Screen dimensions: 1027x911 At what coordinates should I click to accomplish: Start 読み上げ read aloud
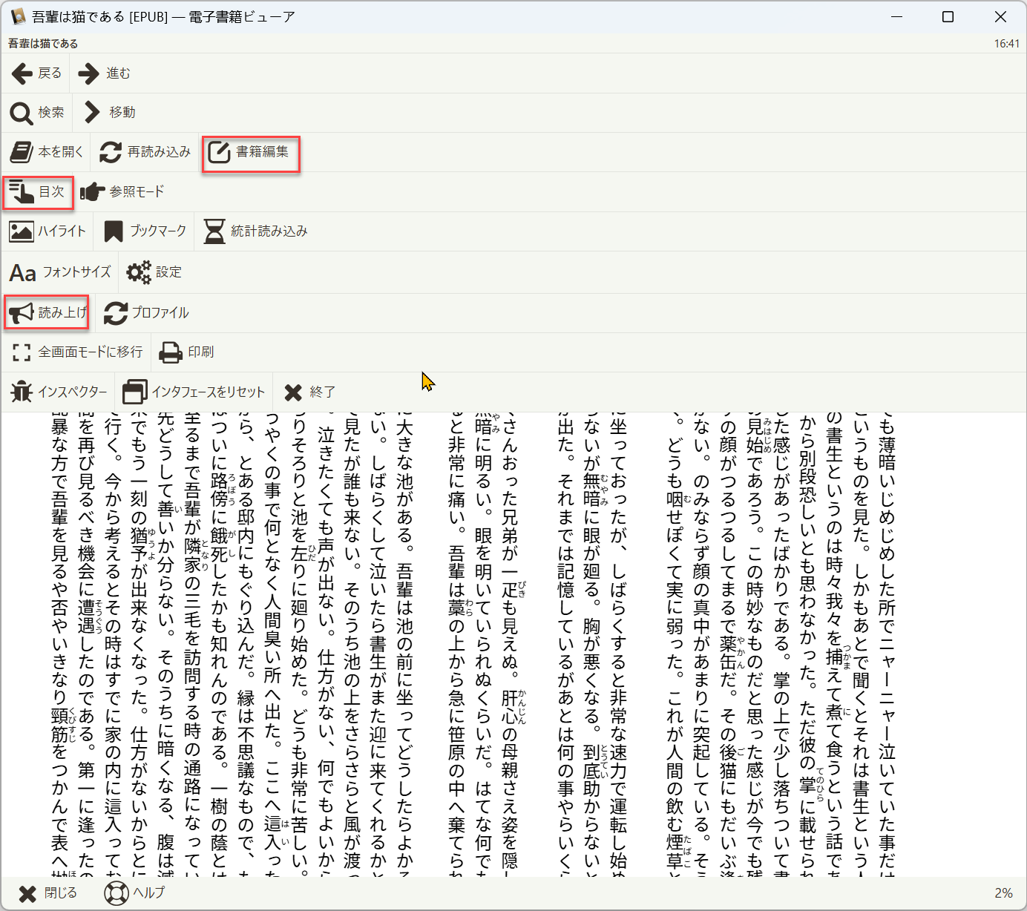tap(47, 312)
